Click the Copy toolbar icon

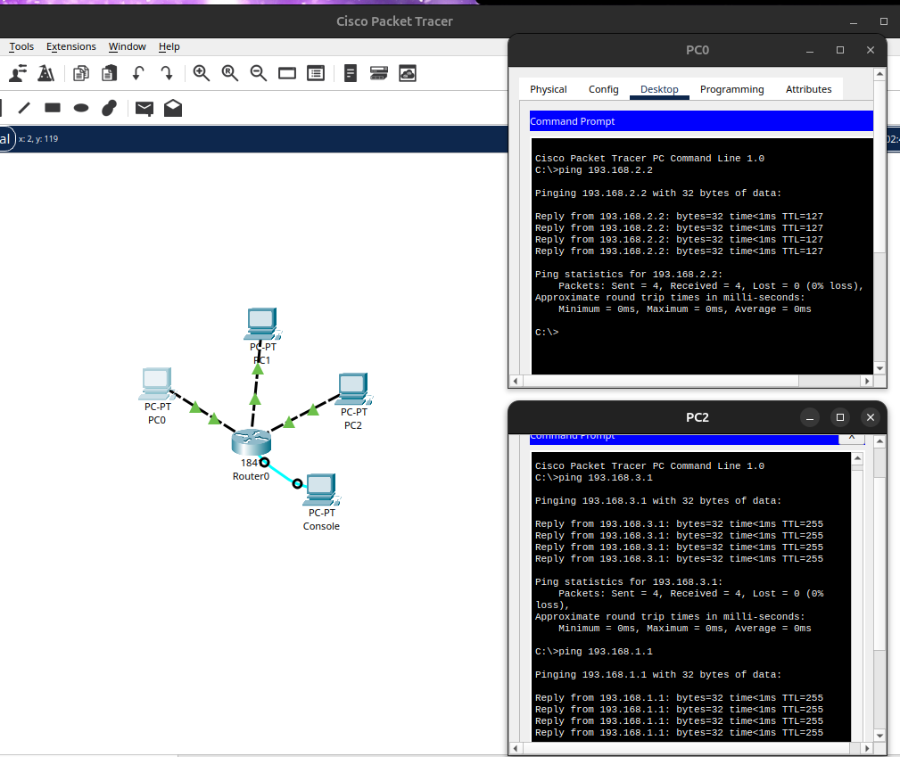point(81,73)
